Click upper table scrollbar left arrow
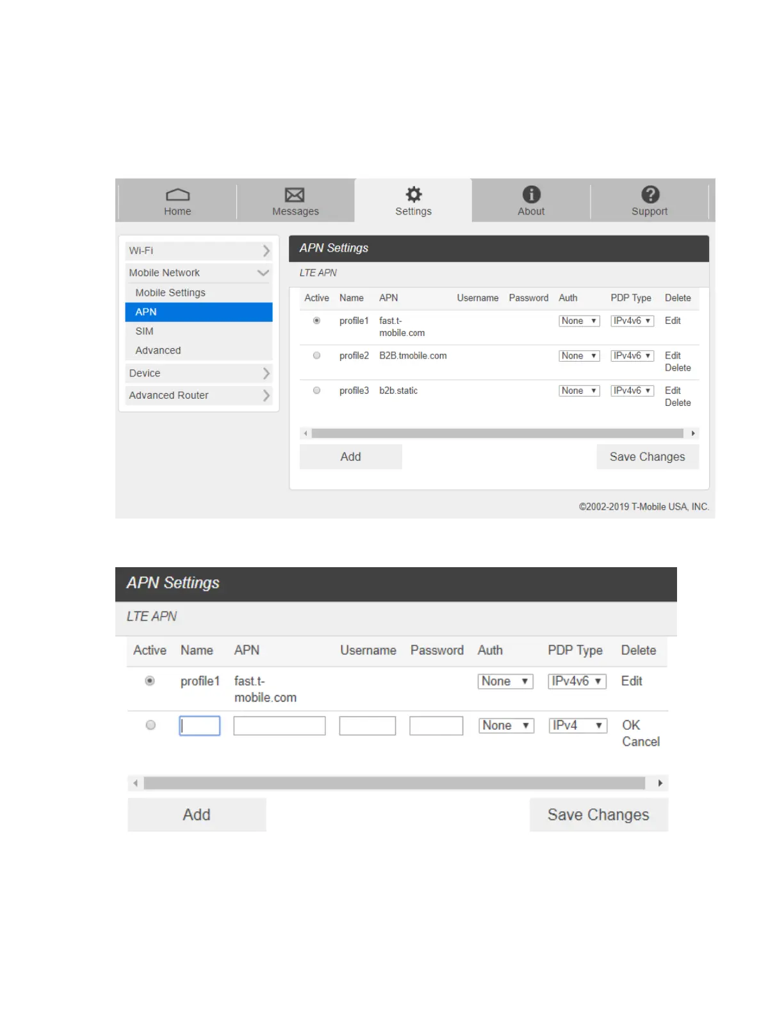Image resolution: width=784 pixels, height=1014 pixels. pyautogui.click(x=306, y=433)
